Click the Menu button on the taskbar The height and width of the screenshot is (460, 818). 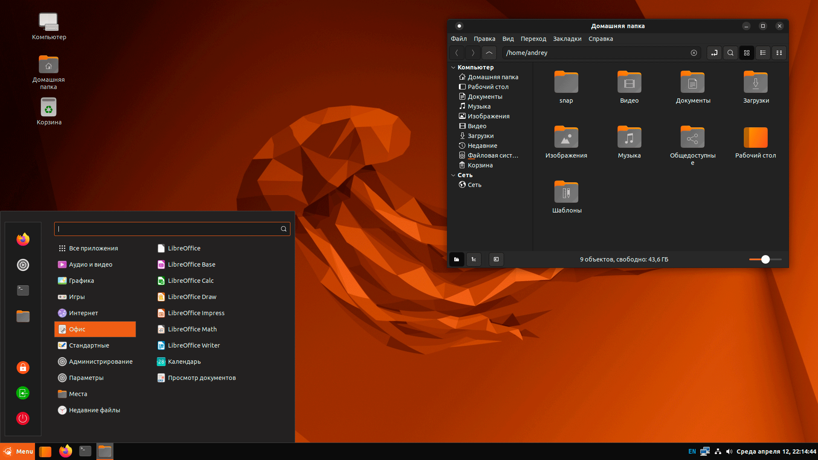18,451
